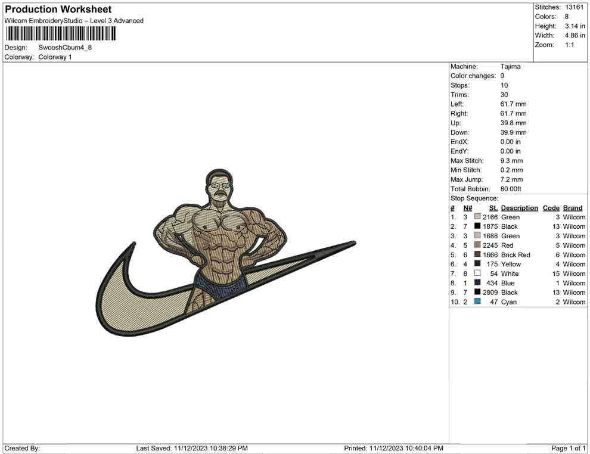Click the Last Saved timestamp in footer
This screenshot has width=590, height=454.
(x=192, y=448)
